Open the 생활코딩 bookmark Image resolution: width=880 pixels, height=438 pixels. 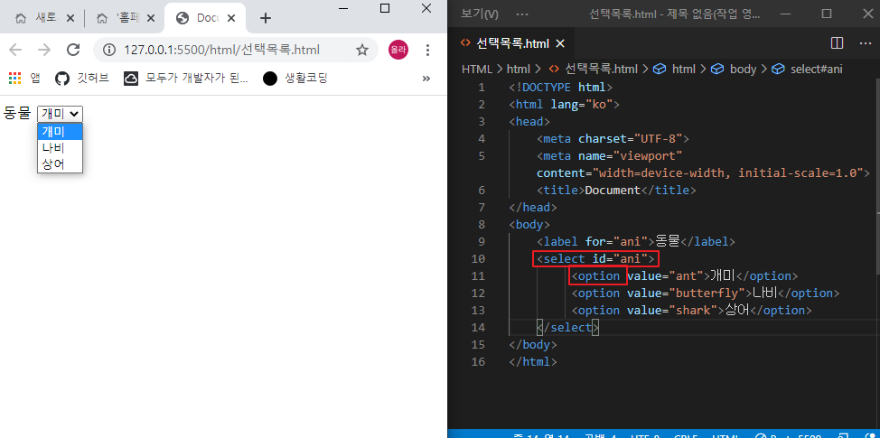[295, 79]
